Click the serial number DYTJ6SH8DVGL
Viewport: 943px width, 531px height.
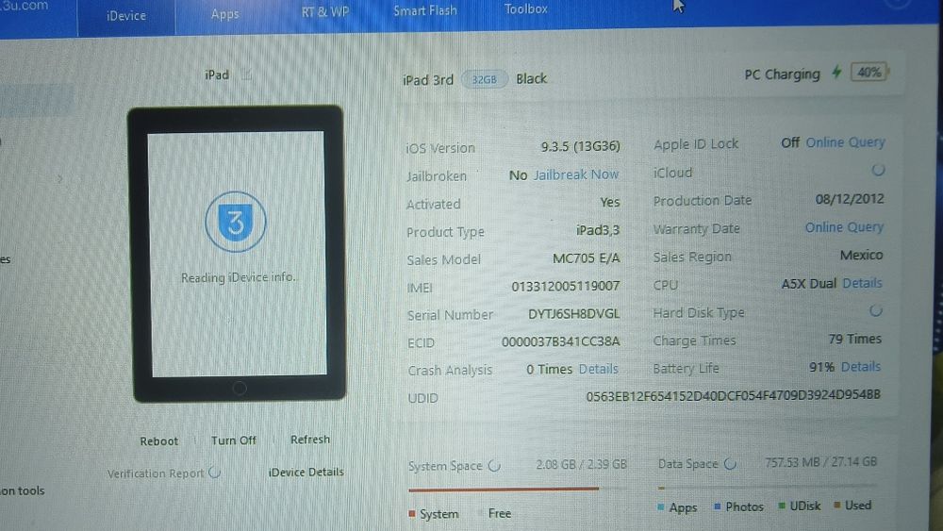click(x=573, y=314)
